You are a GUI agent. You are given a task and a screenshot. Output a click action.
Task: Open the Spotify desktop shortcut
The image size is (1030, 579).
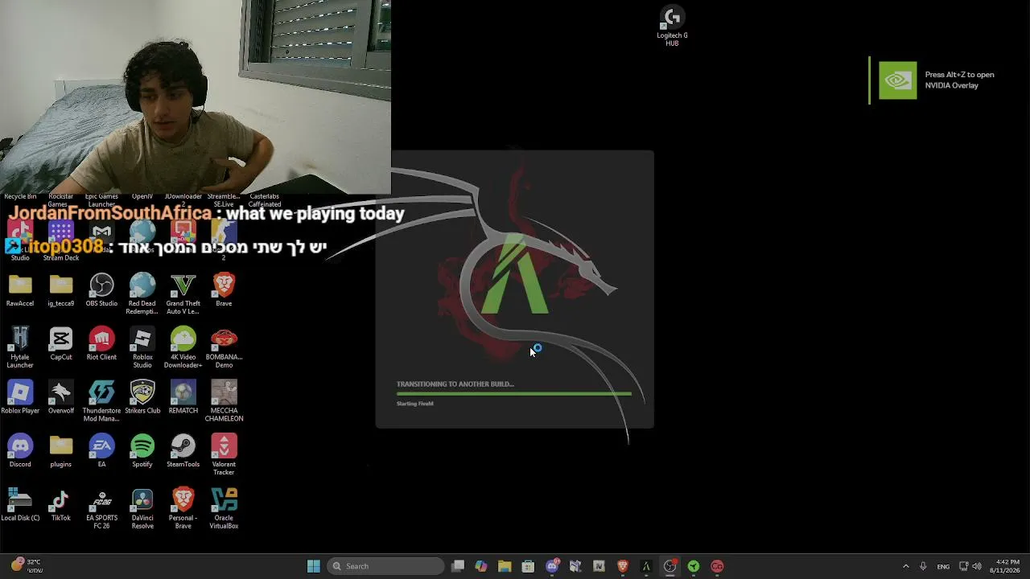point(142,452)
